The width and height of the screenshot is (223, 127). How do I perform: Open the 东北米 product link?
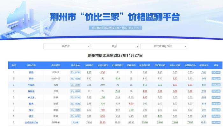click(32, 97)
